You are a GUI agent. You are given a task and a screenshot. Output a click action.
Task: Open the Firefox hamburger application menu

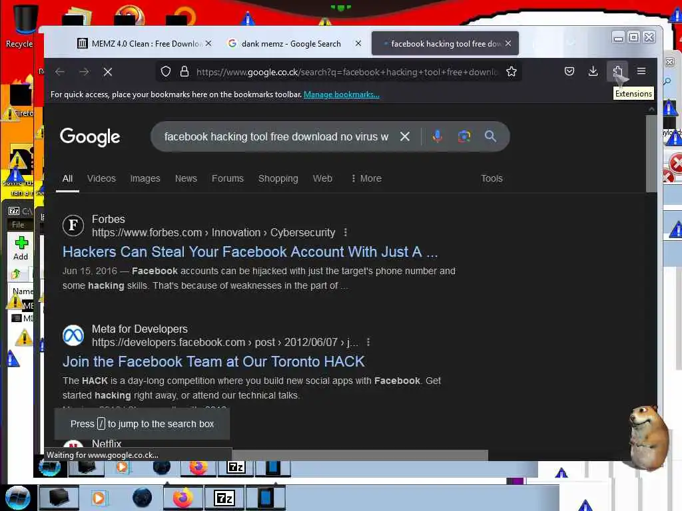tap(641, 71)
